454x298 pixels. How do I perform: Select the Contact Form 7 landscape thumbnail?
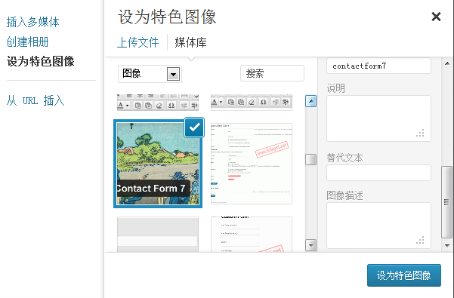(158, 164)
